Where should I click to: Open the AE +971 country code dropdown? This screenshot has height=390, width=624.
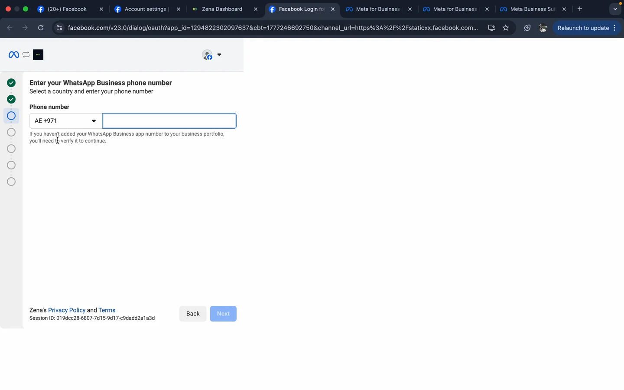[65, 121]
